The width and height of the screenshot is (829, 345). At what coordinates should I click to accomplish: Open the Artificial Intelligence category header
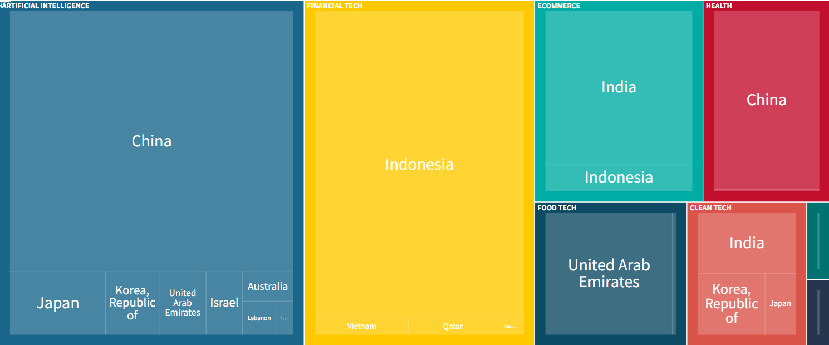click(x=45, y=6)
